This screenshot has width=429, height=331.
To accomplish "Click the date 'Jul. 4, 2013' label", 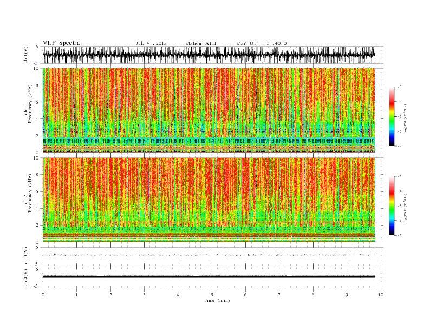I will [x=151, y=43].
